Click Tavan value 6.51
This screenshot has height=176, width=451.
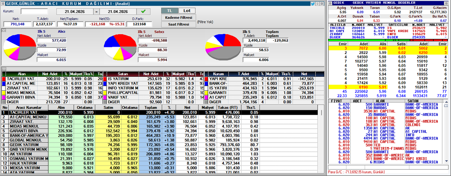tap(376, 12)
